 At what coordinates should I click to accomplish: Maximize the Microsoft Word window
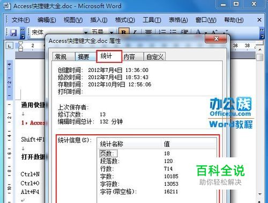pyautogui.click(x=236, y=4)
